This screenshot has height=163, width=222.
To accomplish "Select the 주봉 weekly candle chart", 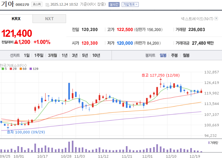I will pos(174,55).
